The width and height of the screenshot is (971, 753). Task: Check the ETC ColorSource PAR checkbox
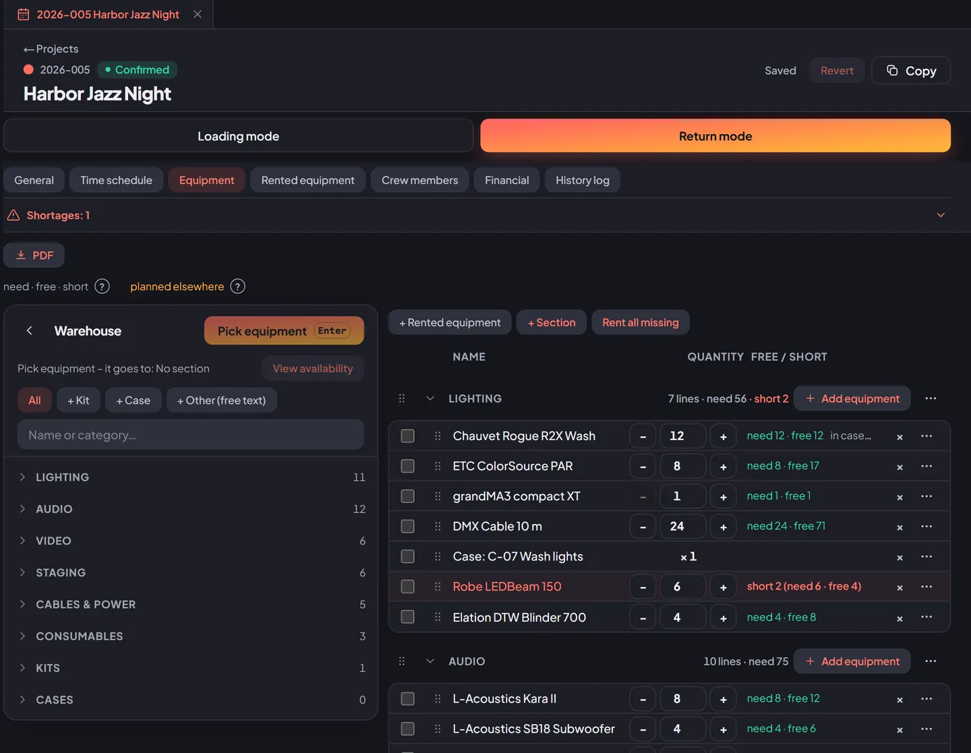click(407, 466)
